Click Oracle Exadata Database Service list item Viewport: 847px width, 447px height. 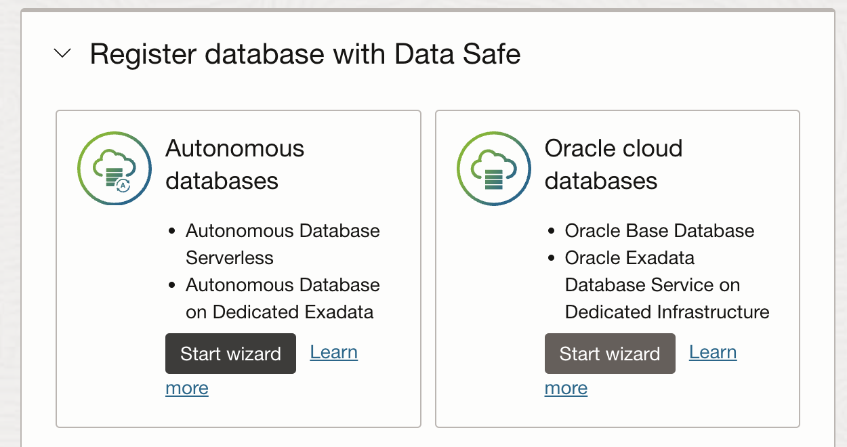click(667, 285)
